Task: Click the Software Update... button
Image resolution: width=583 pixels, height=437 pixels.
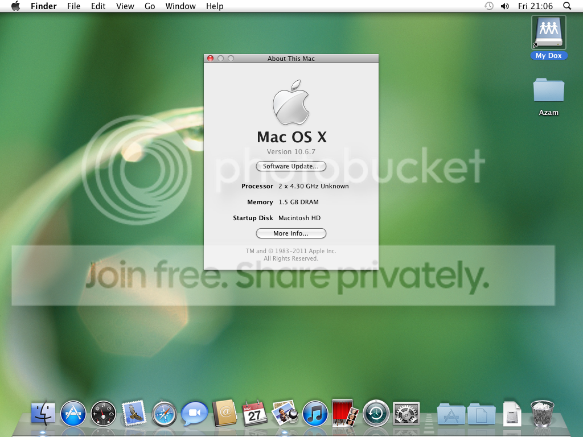Action: point(291,166)
